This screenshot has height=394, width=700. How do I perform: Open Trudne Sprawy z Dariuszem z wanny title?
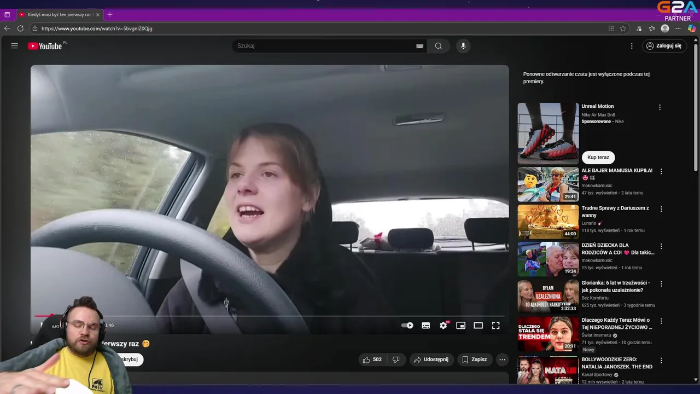pyautogui.click(x=615, y=211)
